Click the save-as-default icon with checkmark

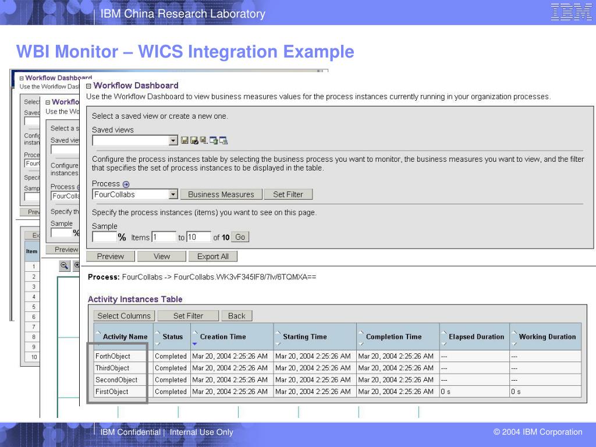tap(194, 141)
